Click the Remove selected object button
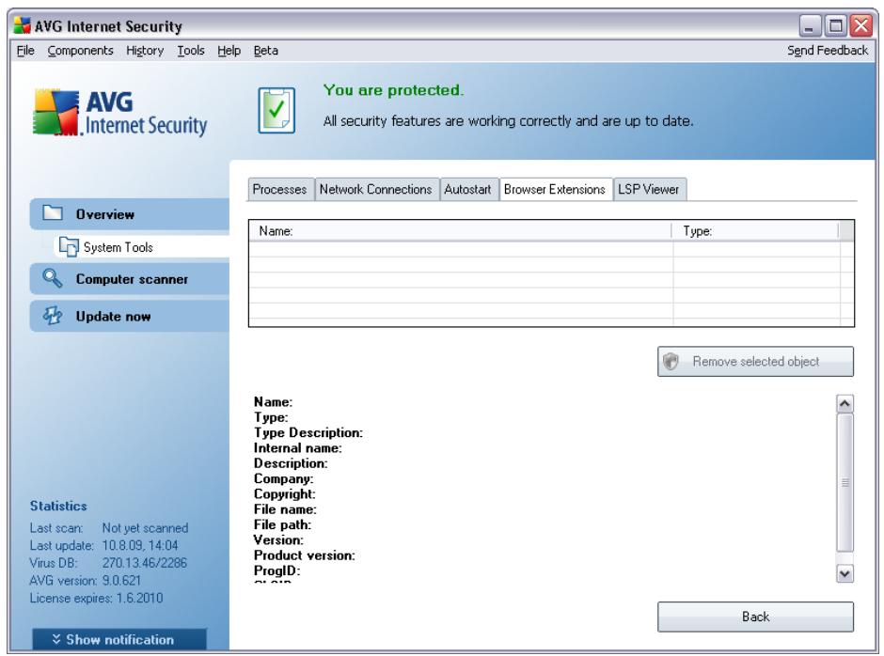The height and width of the screenshot is (656, 884). [x=755, y=361]
